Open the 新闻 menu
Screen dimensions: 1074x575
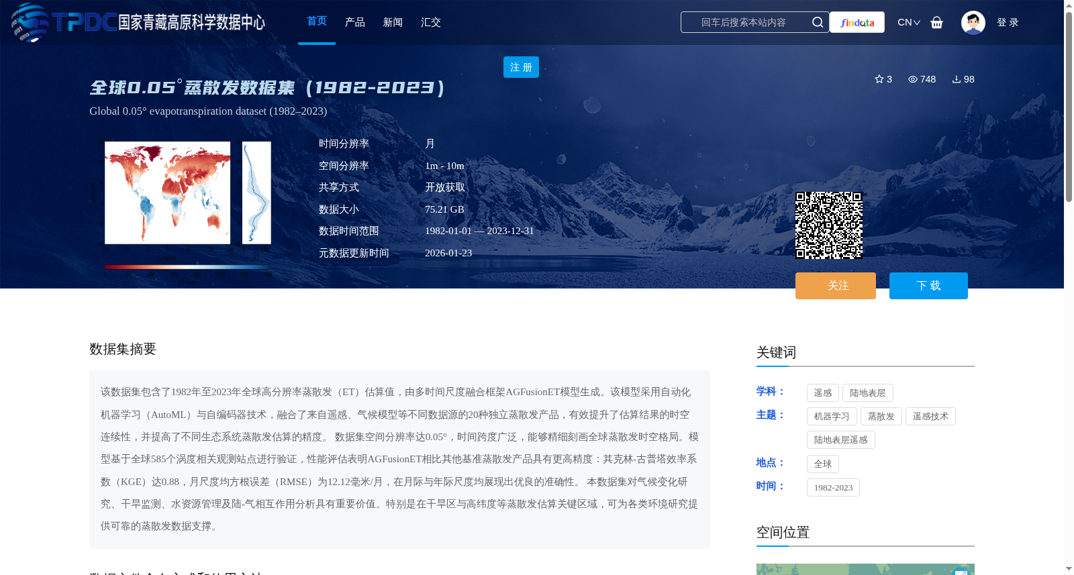coord(393,22)
